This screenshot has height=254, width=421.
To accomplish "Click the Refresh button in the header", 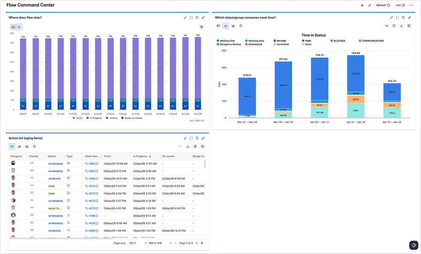I will coord(383,5).
